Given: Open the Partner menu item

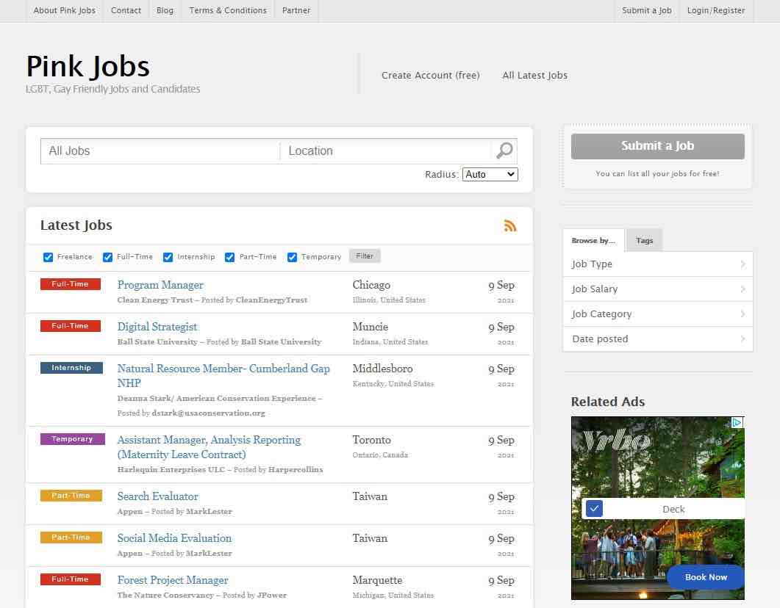Looking at the screenshot, I should tap(296, 10).
